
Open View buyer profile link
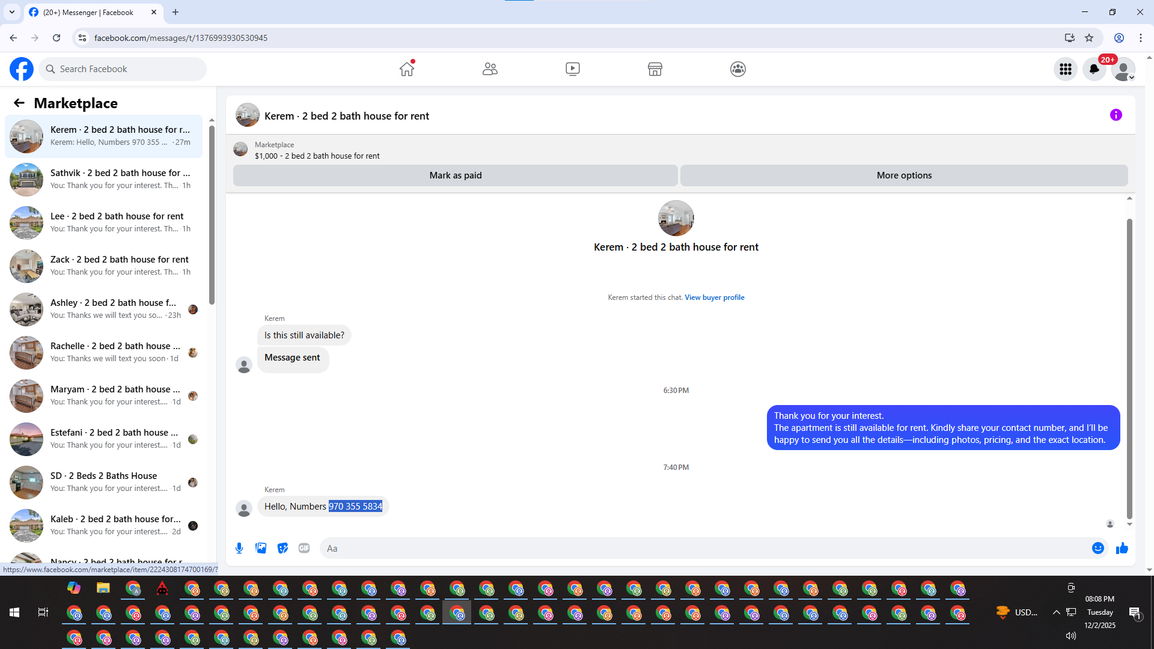pyautogui.click(x=714, y=297)
